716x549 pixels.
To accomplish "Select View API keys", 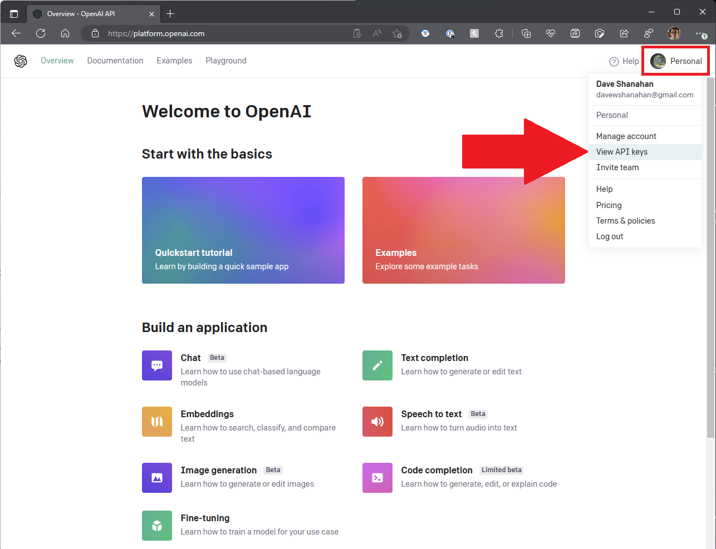I will coord(645,152).
